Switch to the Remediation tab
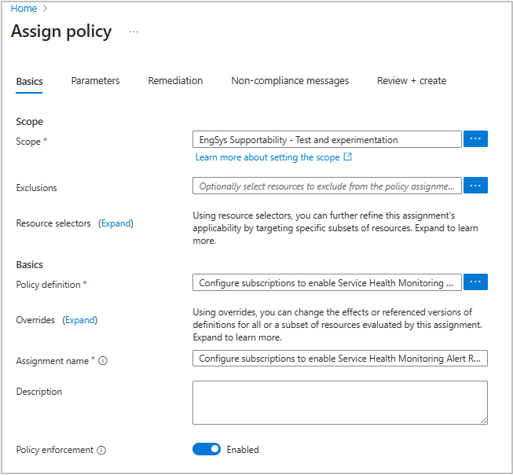The image size is (513, 475). [x=175, y=81]
